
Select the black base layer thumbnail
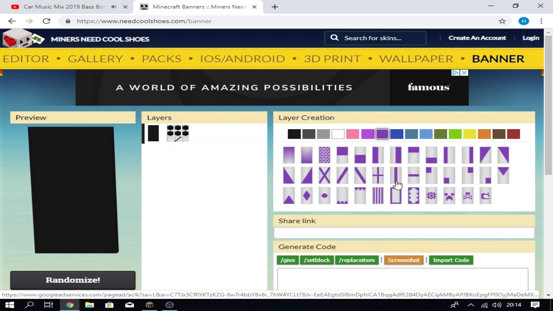click(x=153, y=133)
